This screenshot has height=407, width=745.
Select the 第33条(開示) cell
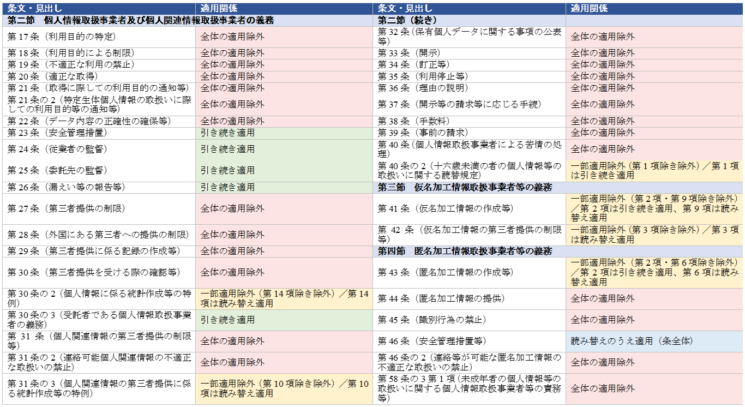(470, 53)
